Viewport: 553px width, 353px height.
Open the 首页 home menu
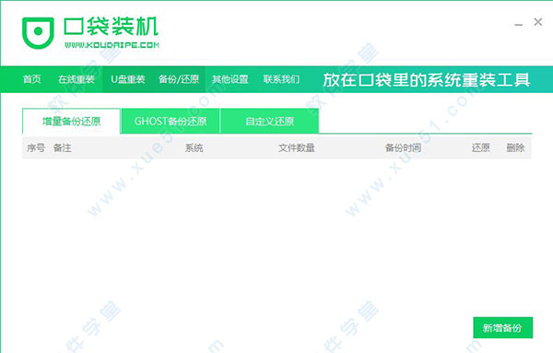pyautogui.click(x=31, y=79)
